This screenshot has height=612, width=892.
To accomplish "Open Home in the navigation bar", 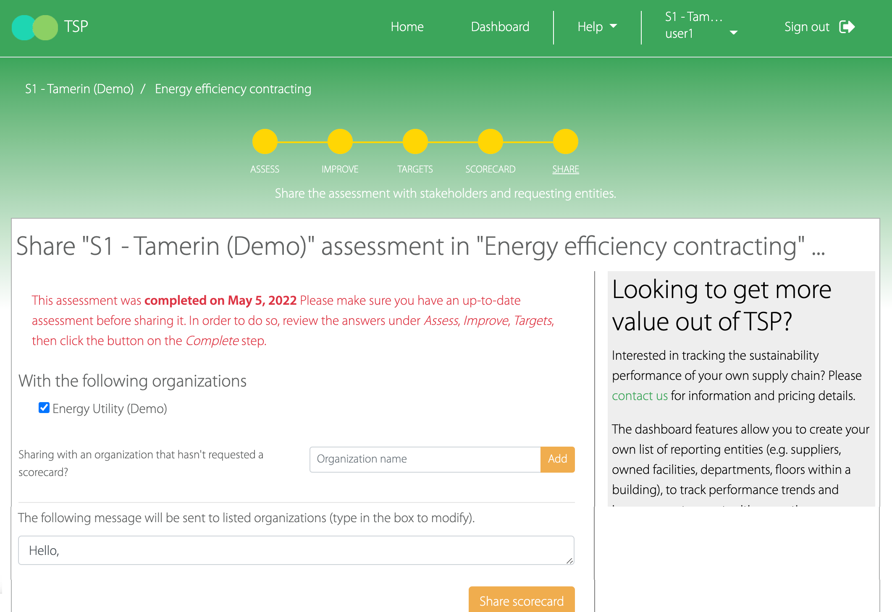I will [x=407, y=27].
